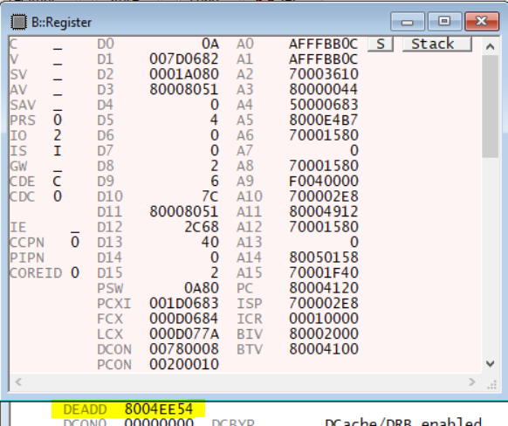Click the CDC flag value 0
This screenshot has width=508, height=426.
(58, 196)
